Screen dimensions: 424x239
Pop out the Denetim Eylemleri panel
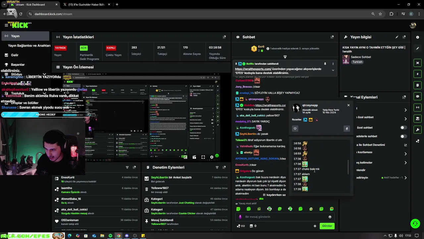(224, 167)
